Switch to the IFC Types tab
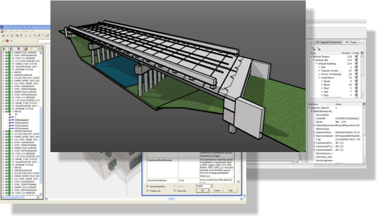Viewport: 380px width, 219px height. [x=351, y=42]
